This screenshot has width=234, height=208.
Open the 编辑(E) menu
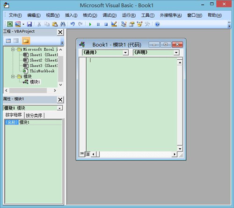point(34,15)
